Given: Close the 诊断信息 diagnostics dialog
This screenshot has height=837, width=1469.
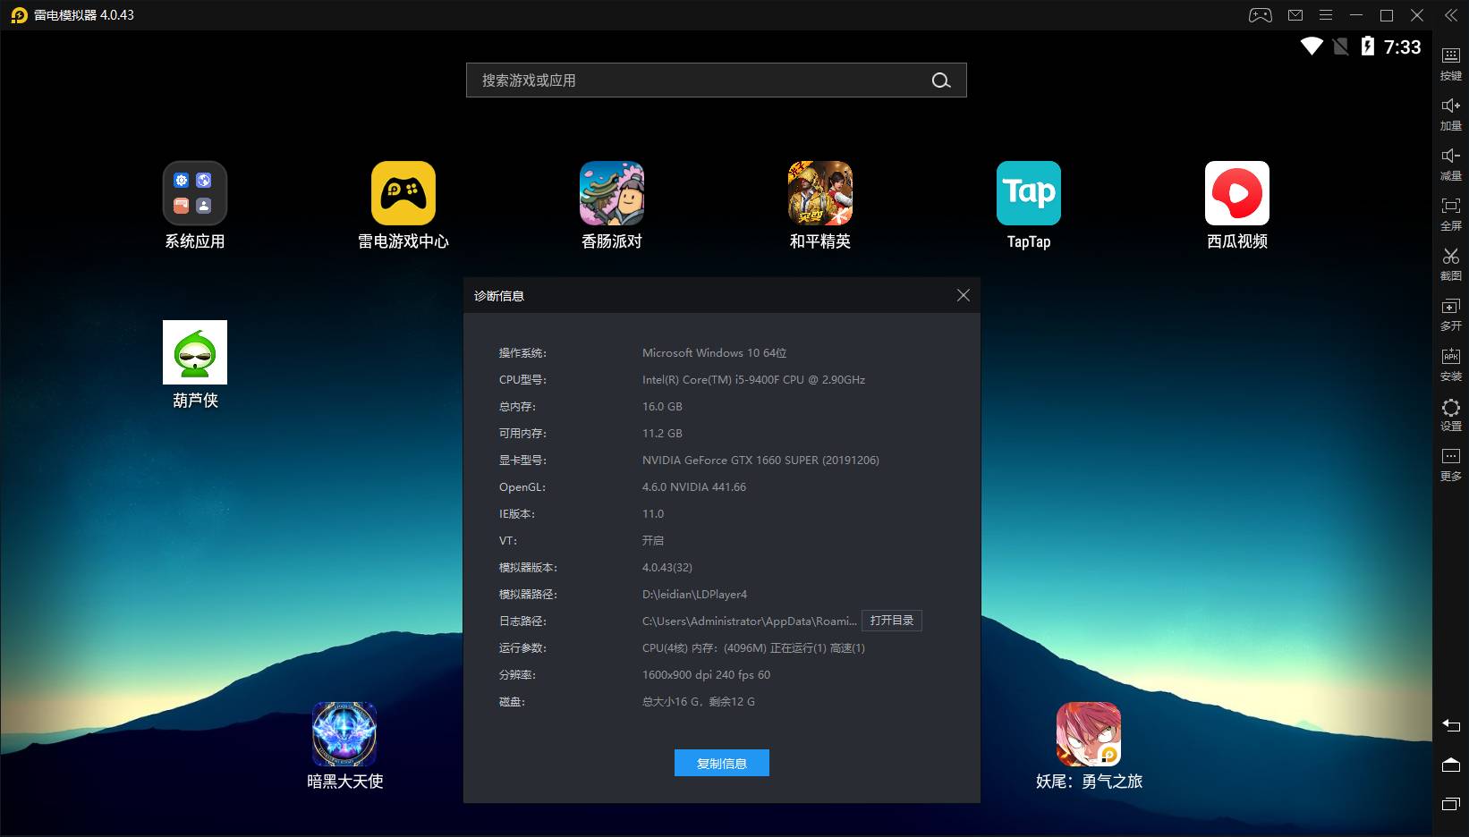Looking at the screenshot, I should [963, 295].
